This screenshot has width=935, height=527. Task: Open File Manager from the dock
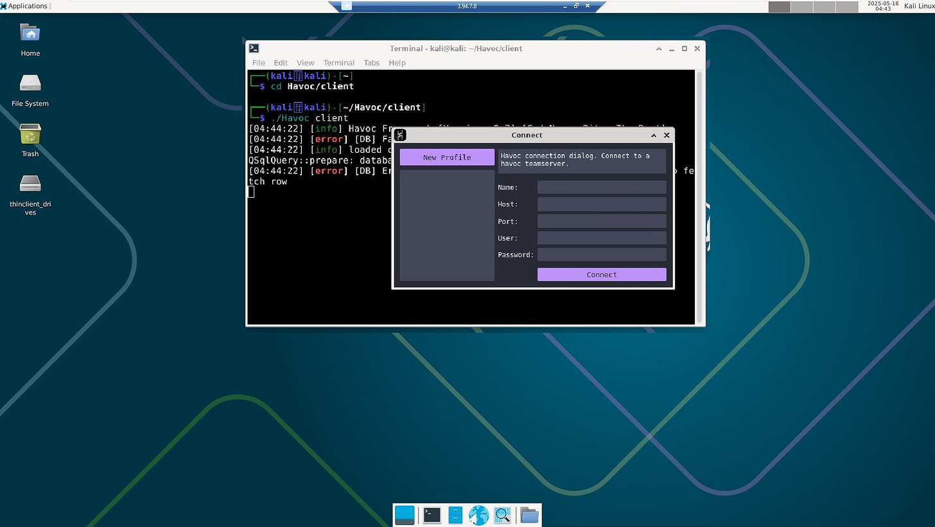455,515
